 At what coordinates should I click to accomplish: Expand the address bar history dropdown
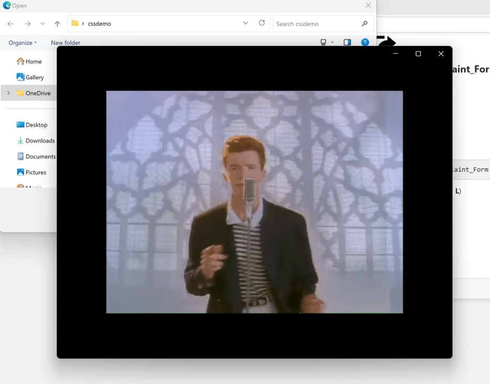(246, 23)
